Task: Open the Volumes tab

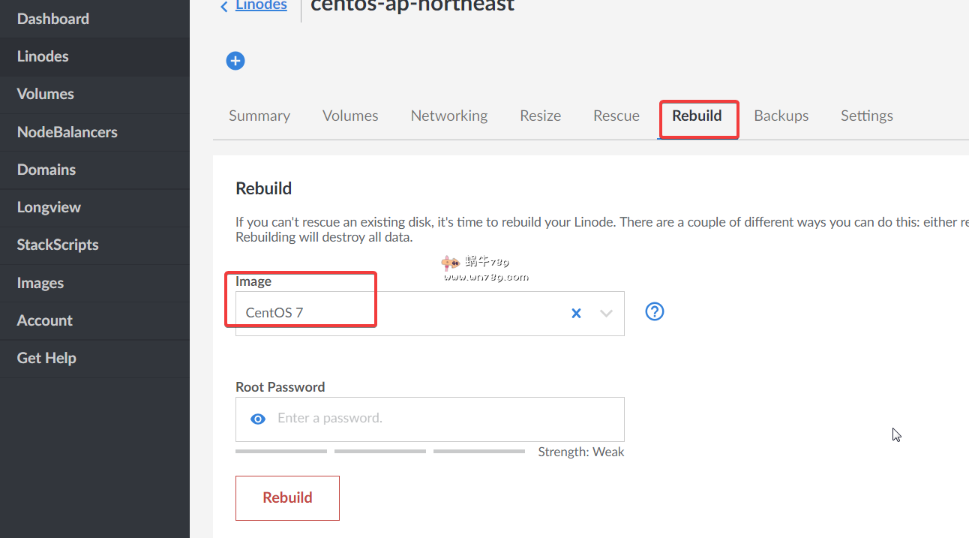Action: (x=350, y=116)
